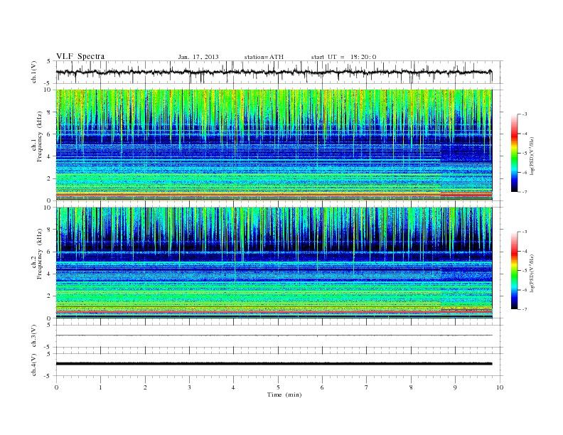Click inside the ch.2 spectrogram panel
This screenshot has width=563, height=435.
[274, 263]
